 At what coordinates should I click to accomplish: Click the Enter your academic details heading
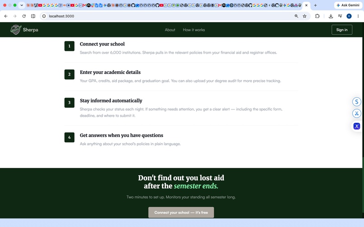pos(110,72)
